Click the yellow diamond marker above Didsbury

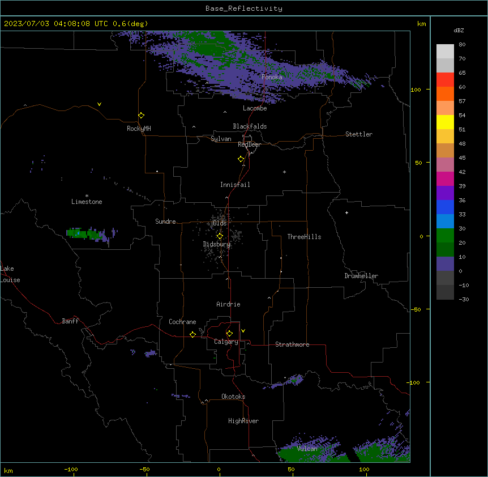point(220,236)
